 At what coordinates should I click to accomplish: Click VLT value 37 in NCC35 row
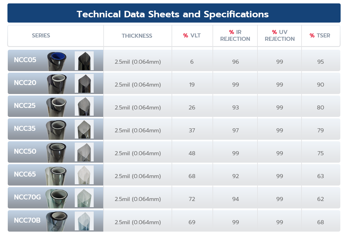pyautogui.click(x=192, y=130)
